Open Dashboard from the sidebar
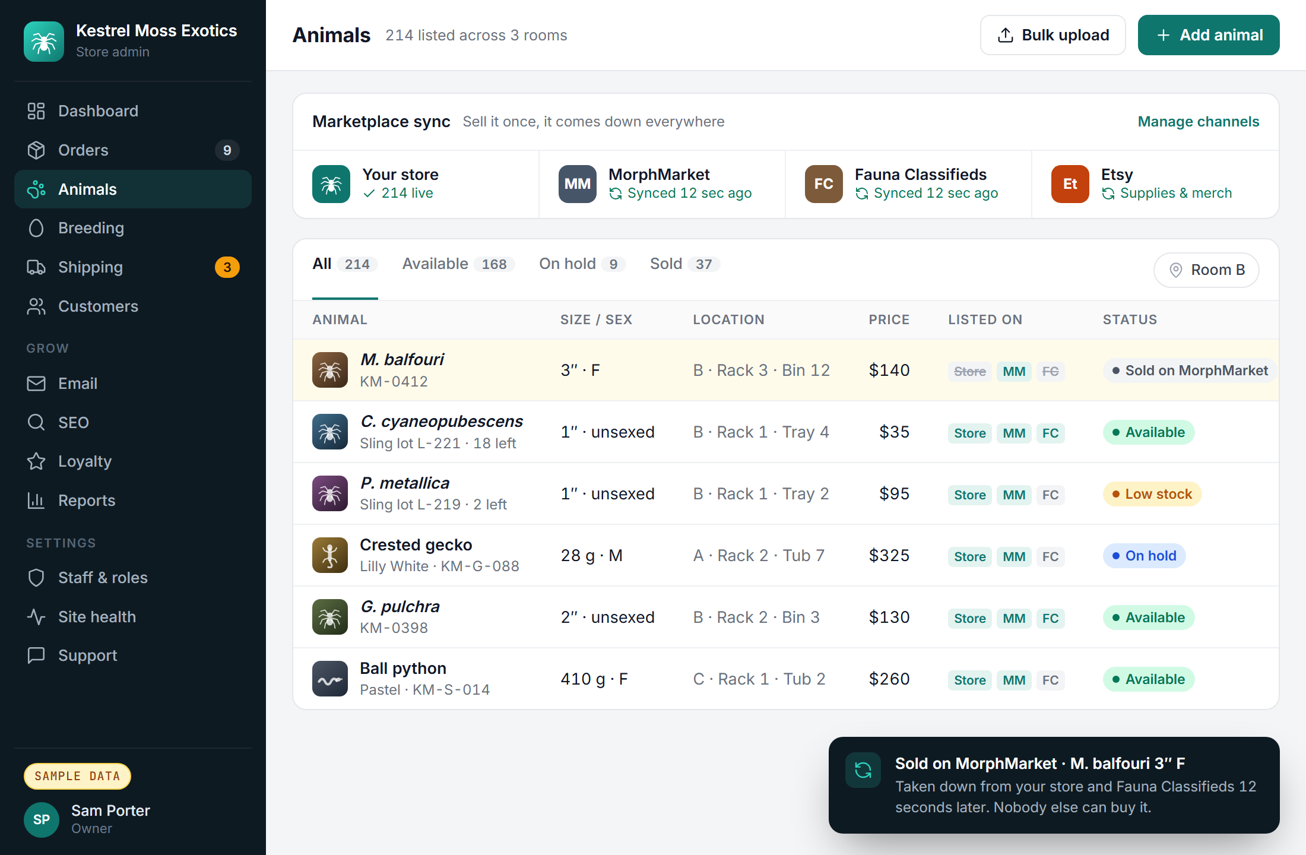This screenshot has width=1306, height=855. (x=133, y=111)
